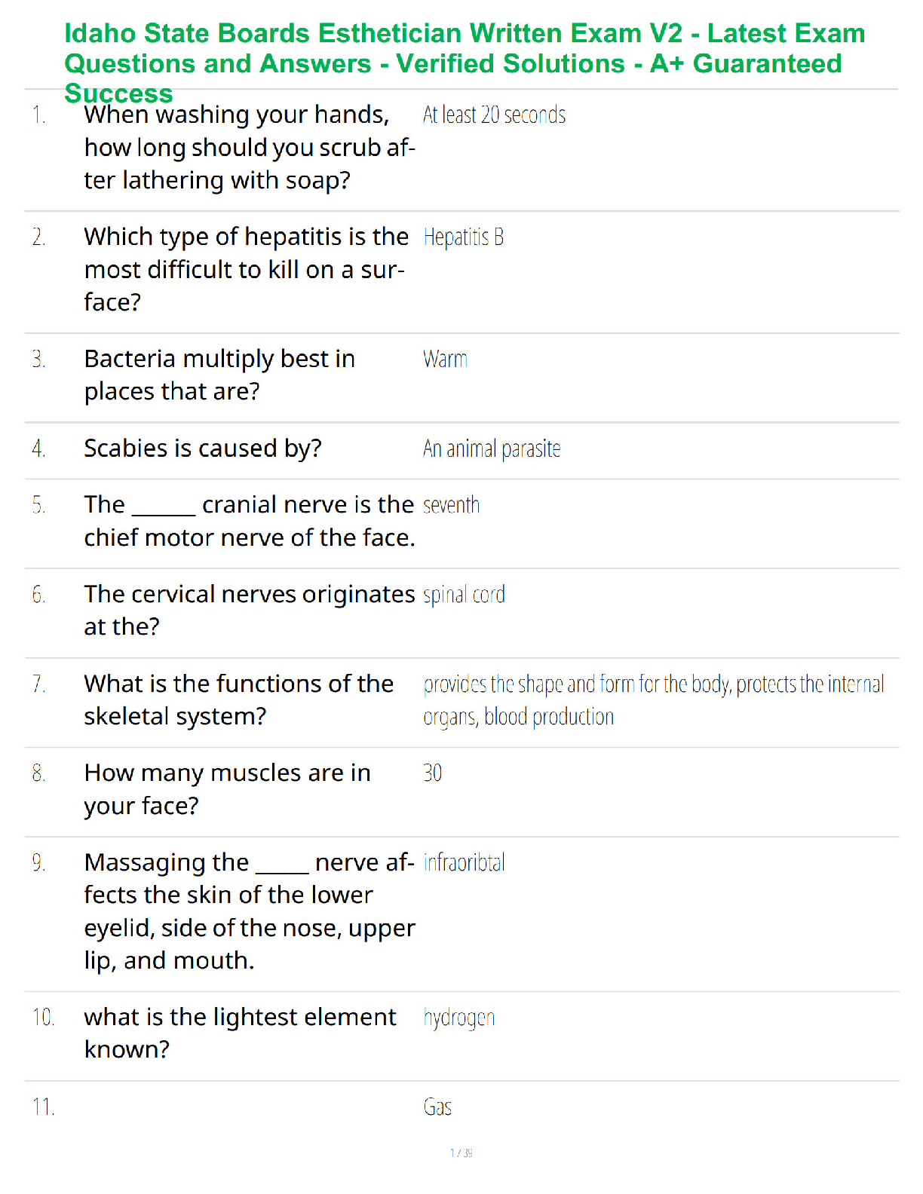Click the answer '30'
This screenshot has width=923, height=1194.
pos(432,773)
